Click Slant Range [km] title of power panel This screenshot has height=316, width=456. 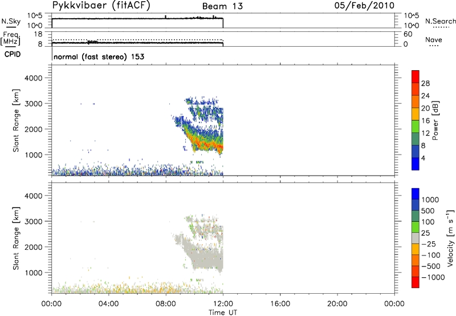point(16,120)
